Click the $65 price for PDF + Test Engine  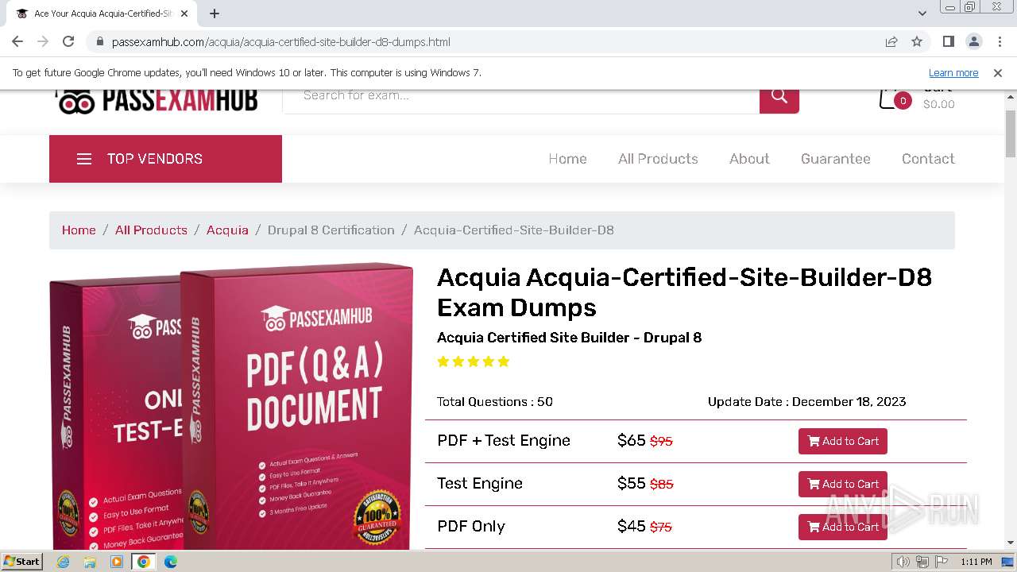click(631, 440)
